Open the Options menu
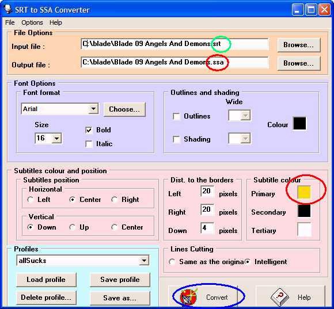Viewport: 334px width, 309px height. pyautogui.click(x=32, y=22)
